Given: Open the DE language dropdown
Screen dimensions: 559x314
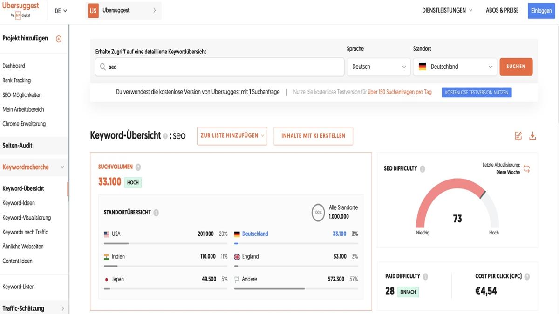Looking at the screenshot, I should coord(61,11).
